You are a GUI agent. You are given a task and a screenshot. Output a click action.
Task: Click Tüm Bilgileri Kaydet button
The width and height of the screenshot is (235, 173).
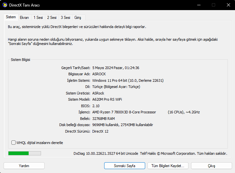coord(168,166)
